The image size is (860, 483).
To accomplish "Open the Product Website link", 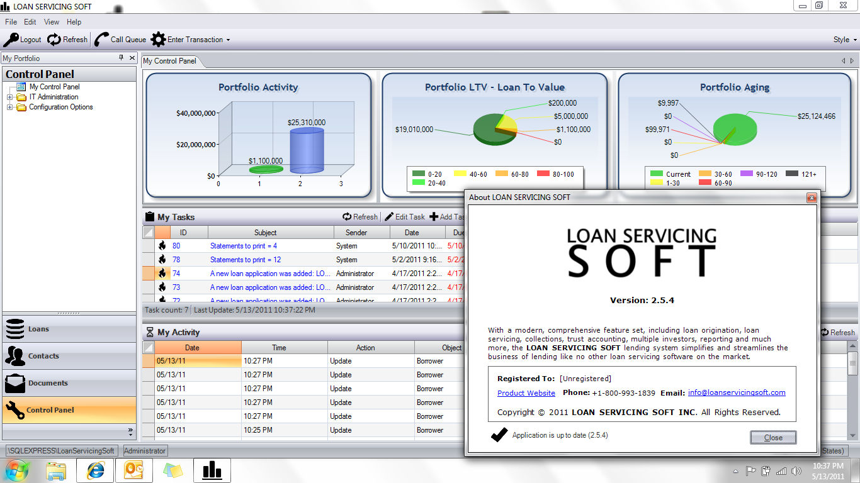I will tap(526, 393).
